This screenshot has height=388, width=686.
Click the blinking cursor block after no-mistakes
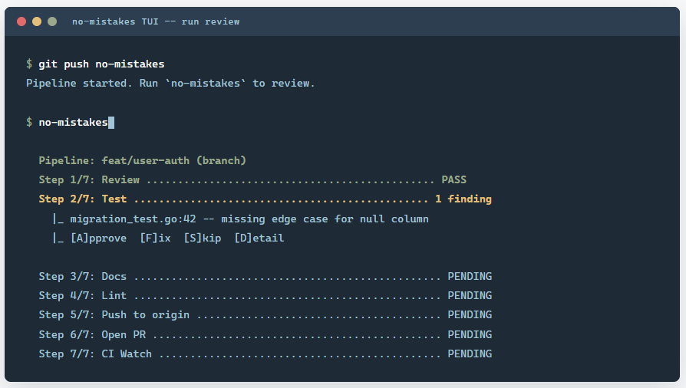111,123
